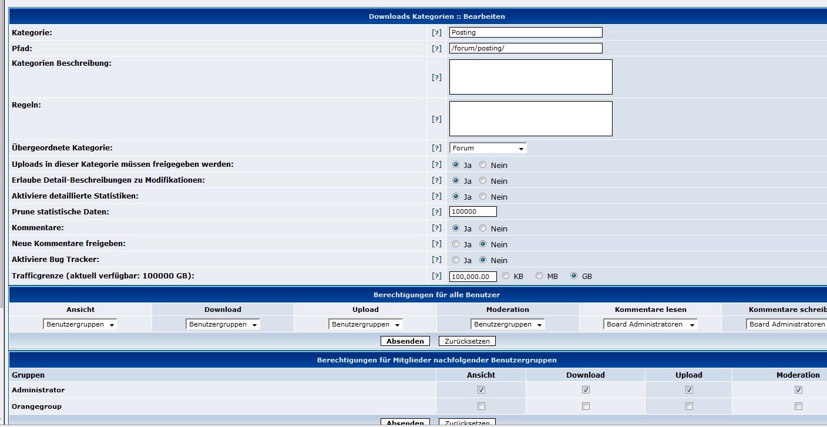Click the Zurücksetzen button under permissions
This screenshot has height=427, width=827.
tap(467, 341)
